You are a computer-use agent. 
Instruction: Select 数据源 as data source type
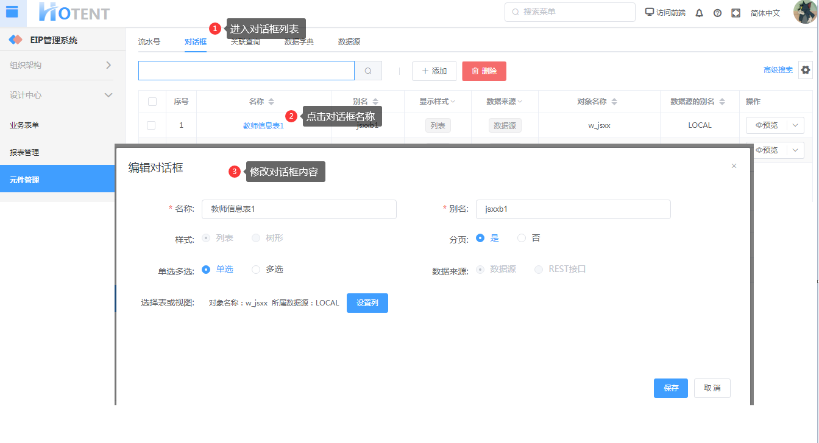tap(480, 269)
